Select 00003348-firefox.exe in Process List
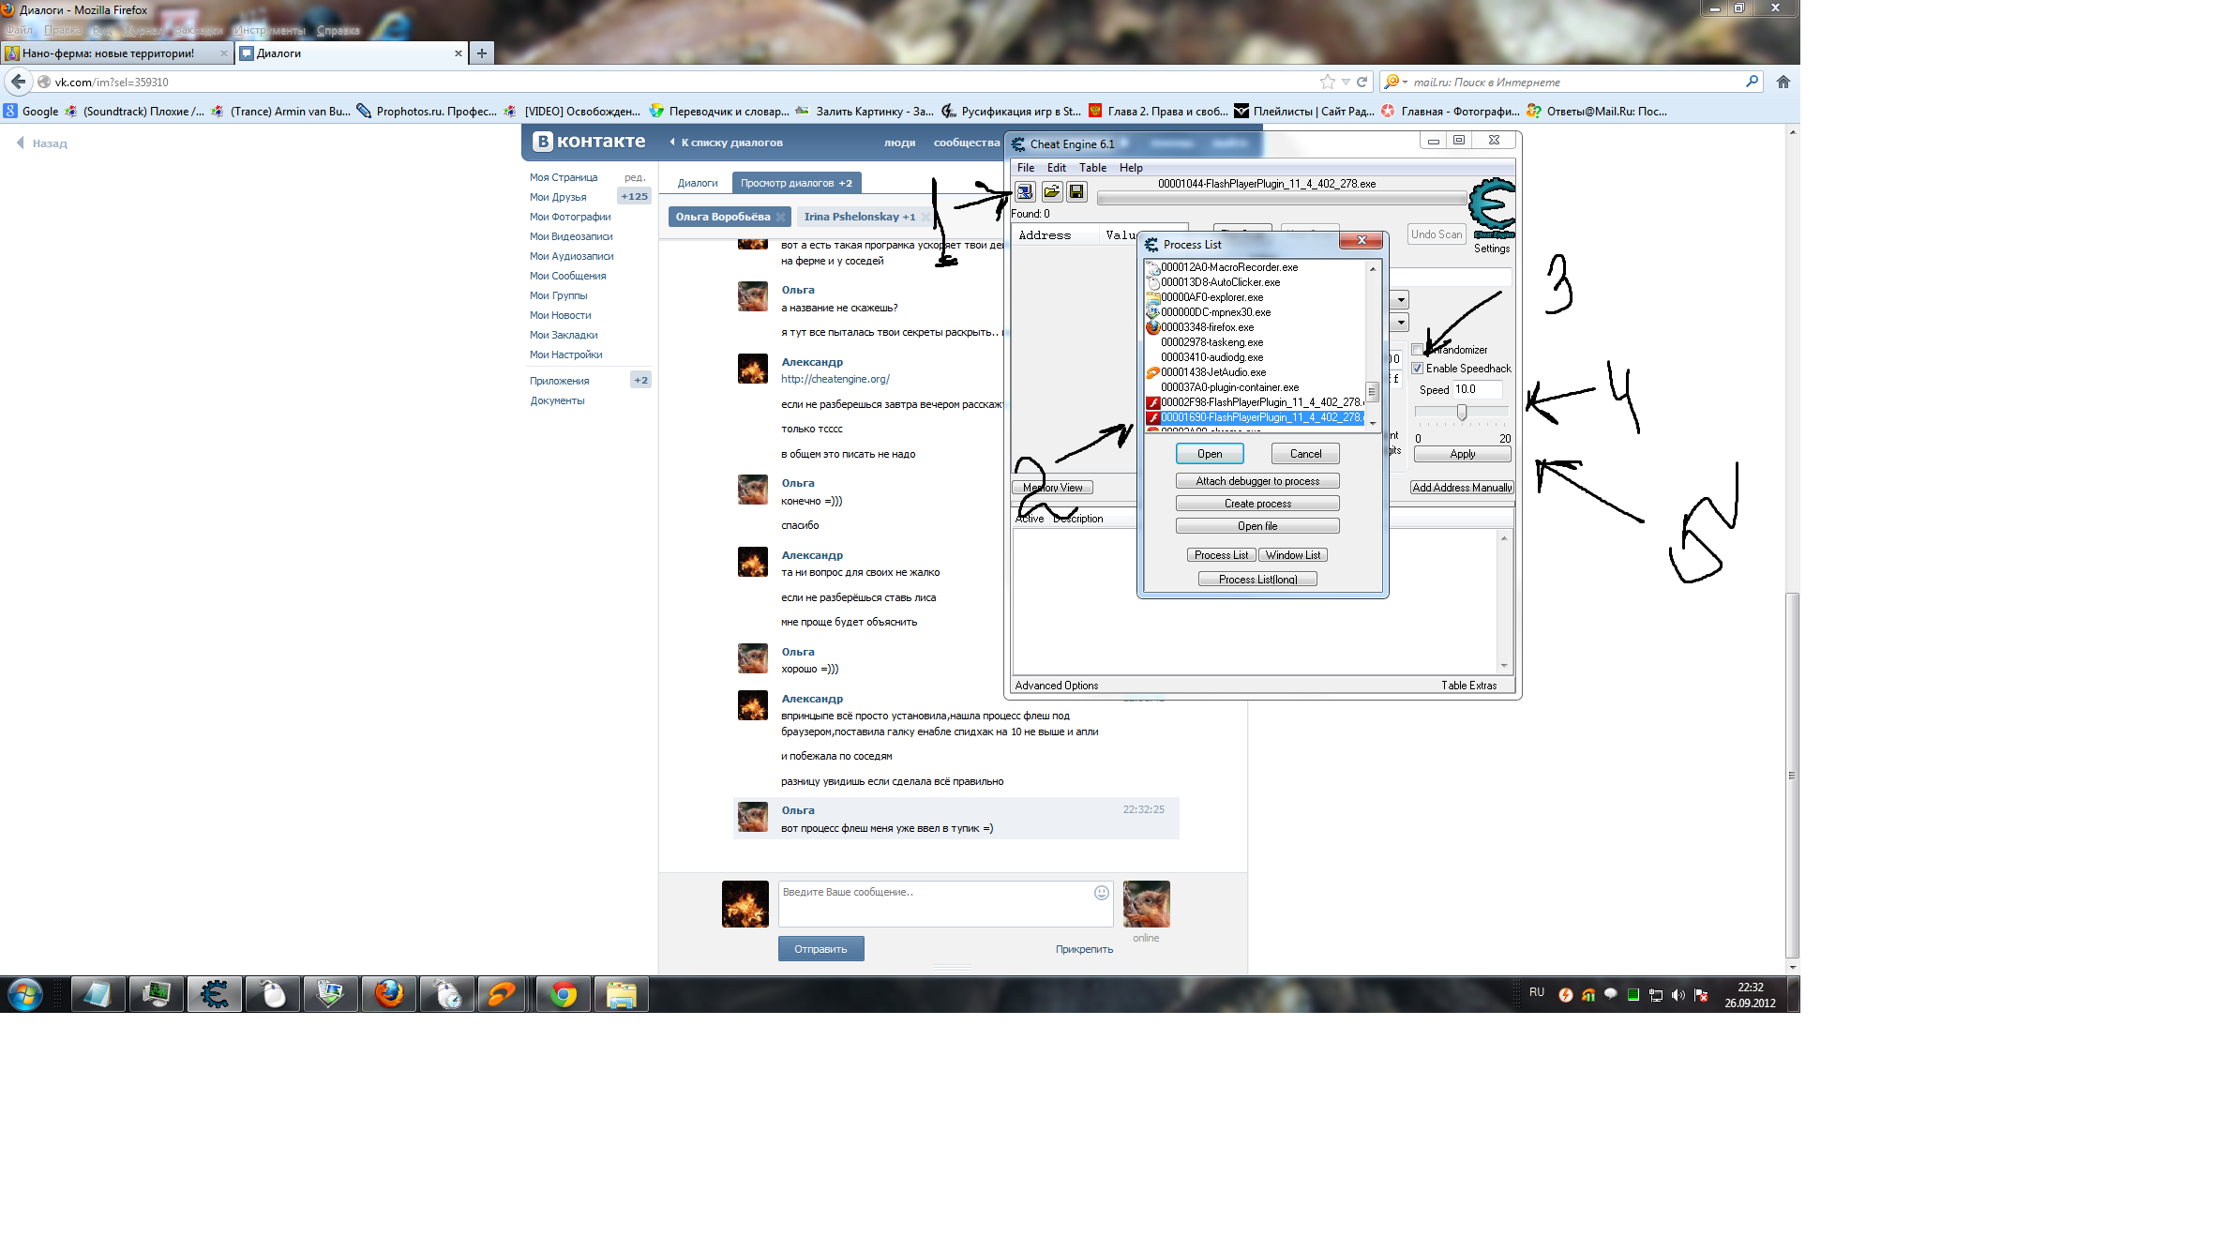 [x=1255, y=327]
